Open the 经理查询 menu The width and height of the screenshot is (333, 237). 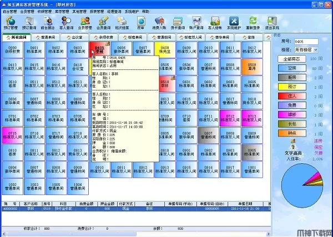pyautogui.click(x=114, y=12)
